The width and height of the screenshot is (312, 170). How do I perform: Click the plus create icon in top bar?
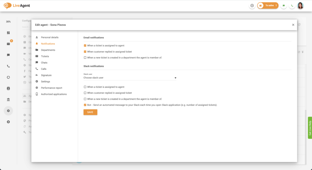coord(252,5)
